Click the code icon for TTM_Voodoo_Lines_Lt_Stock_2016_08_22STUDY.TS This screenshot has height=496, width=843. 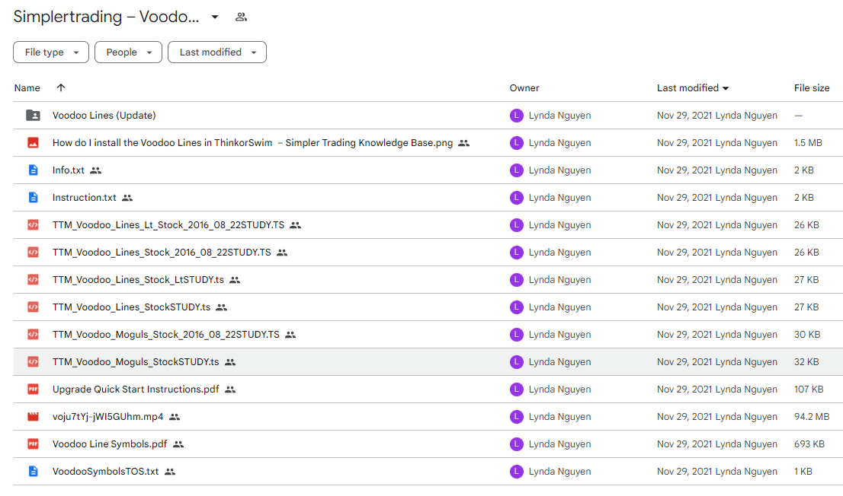click(x=33, y=225)
